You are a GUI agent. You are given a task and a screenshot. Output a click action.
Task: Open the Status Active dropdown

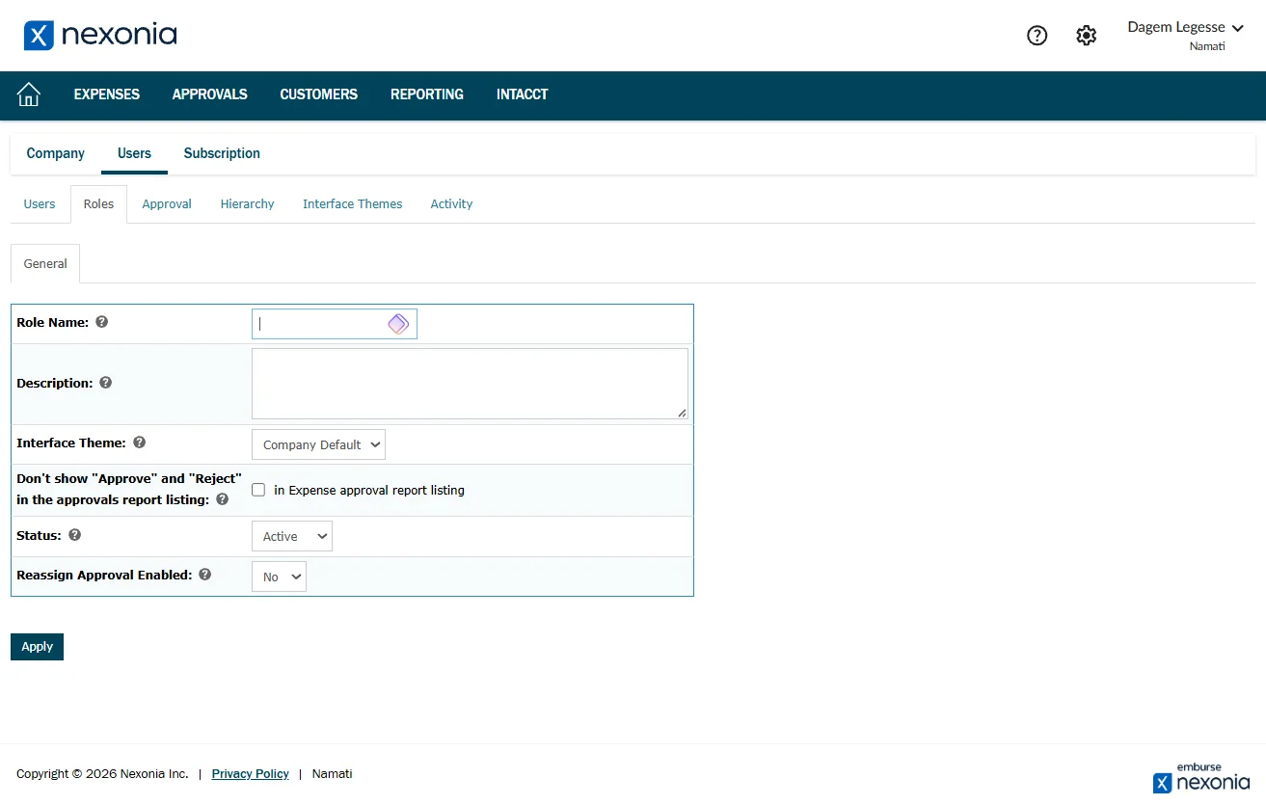click(292, 536)
